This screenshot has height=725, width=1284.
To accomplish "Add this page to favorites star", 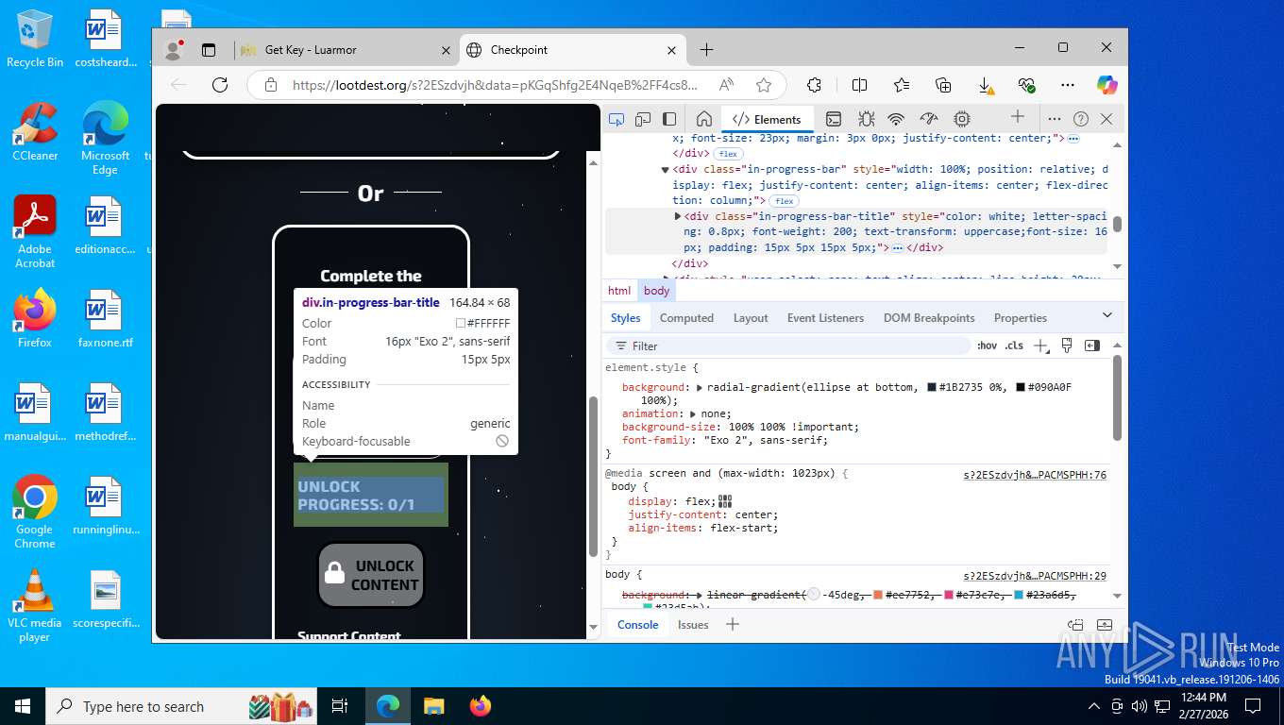I will pyautogui.click(x=764, y=85).
